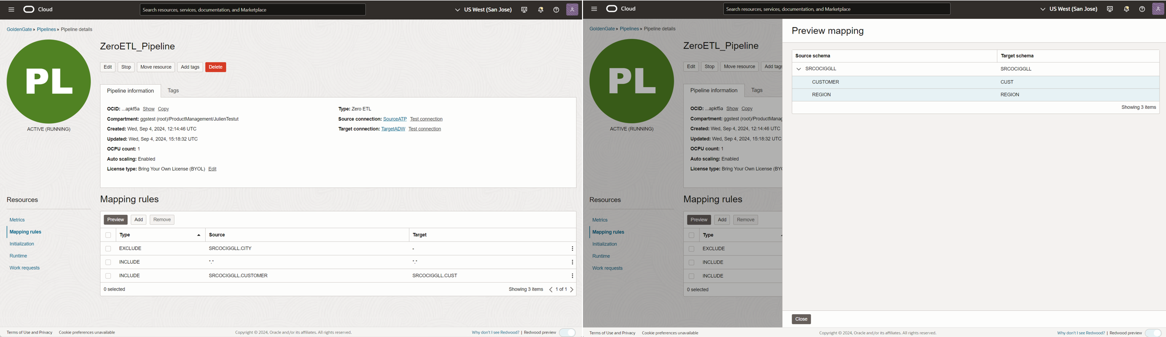Open SourceATP connection link
The image size is (1166, 337).
[395, 119]
